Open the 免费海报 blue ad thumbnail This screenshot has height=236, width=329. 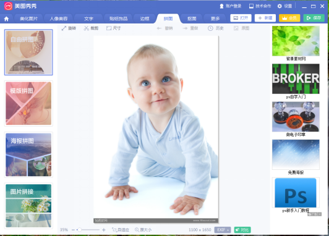coord(296,154)
